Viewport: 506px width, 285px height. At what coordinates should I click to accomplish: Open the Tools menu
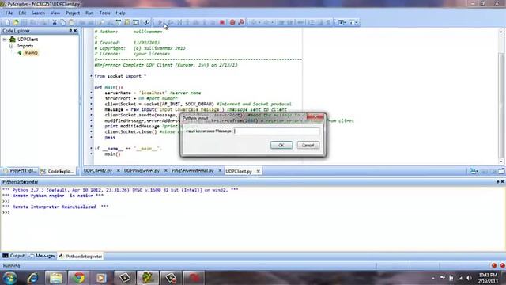tap(104, 13)
